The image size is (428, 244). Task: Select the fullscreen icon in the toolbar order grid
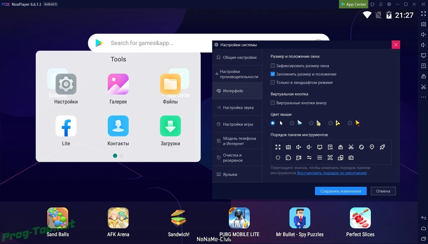pyautogui.click(x=278, y=147)
